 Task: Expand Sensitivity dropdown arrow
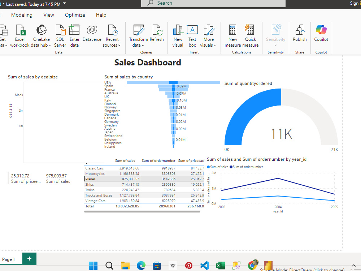click(275, 46)
